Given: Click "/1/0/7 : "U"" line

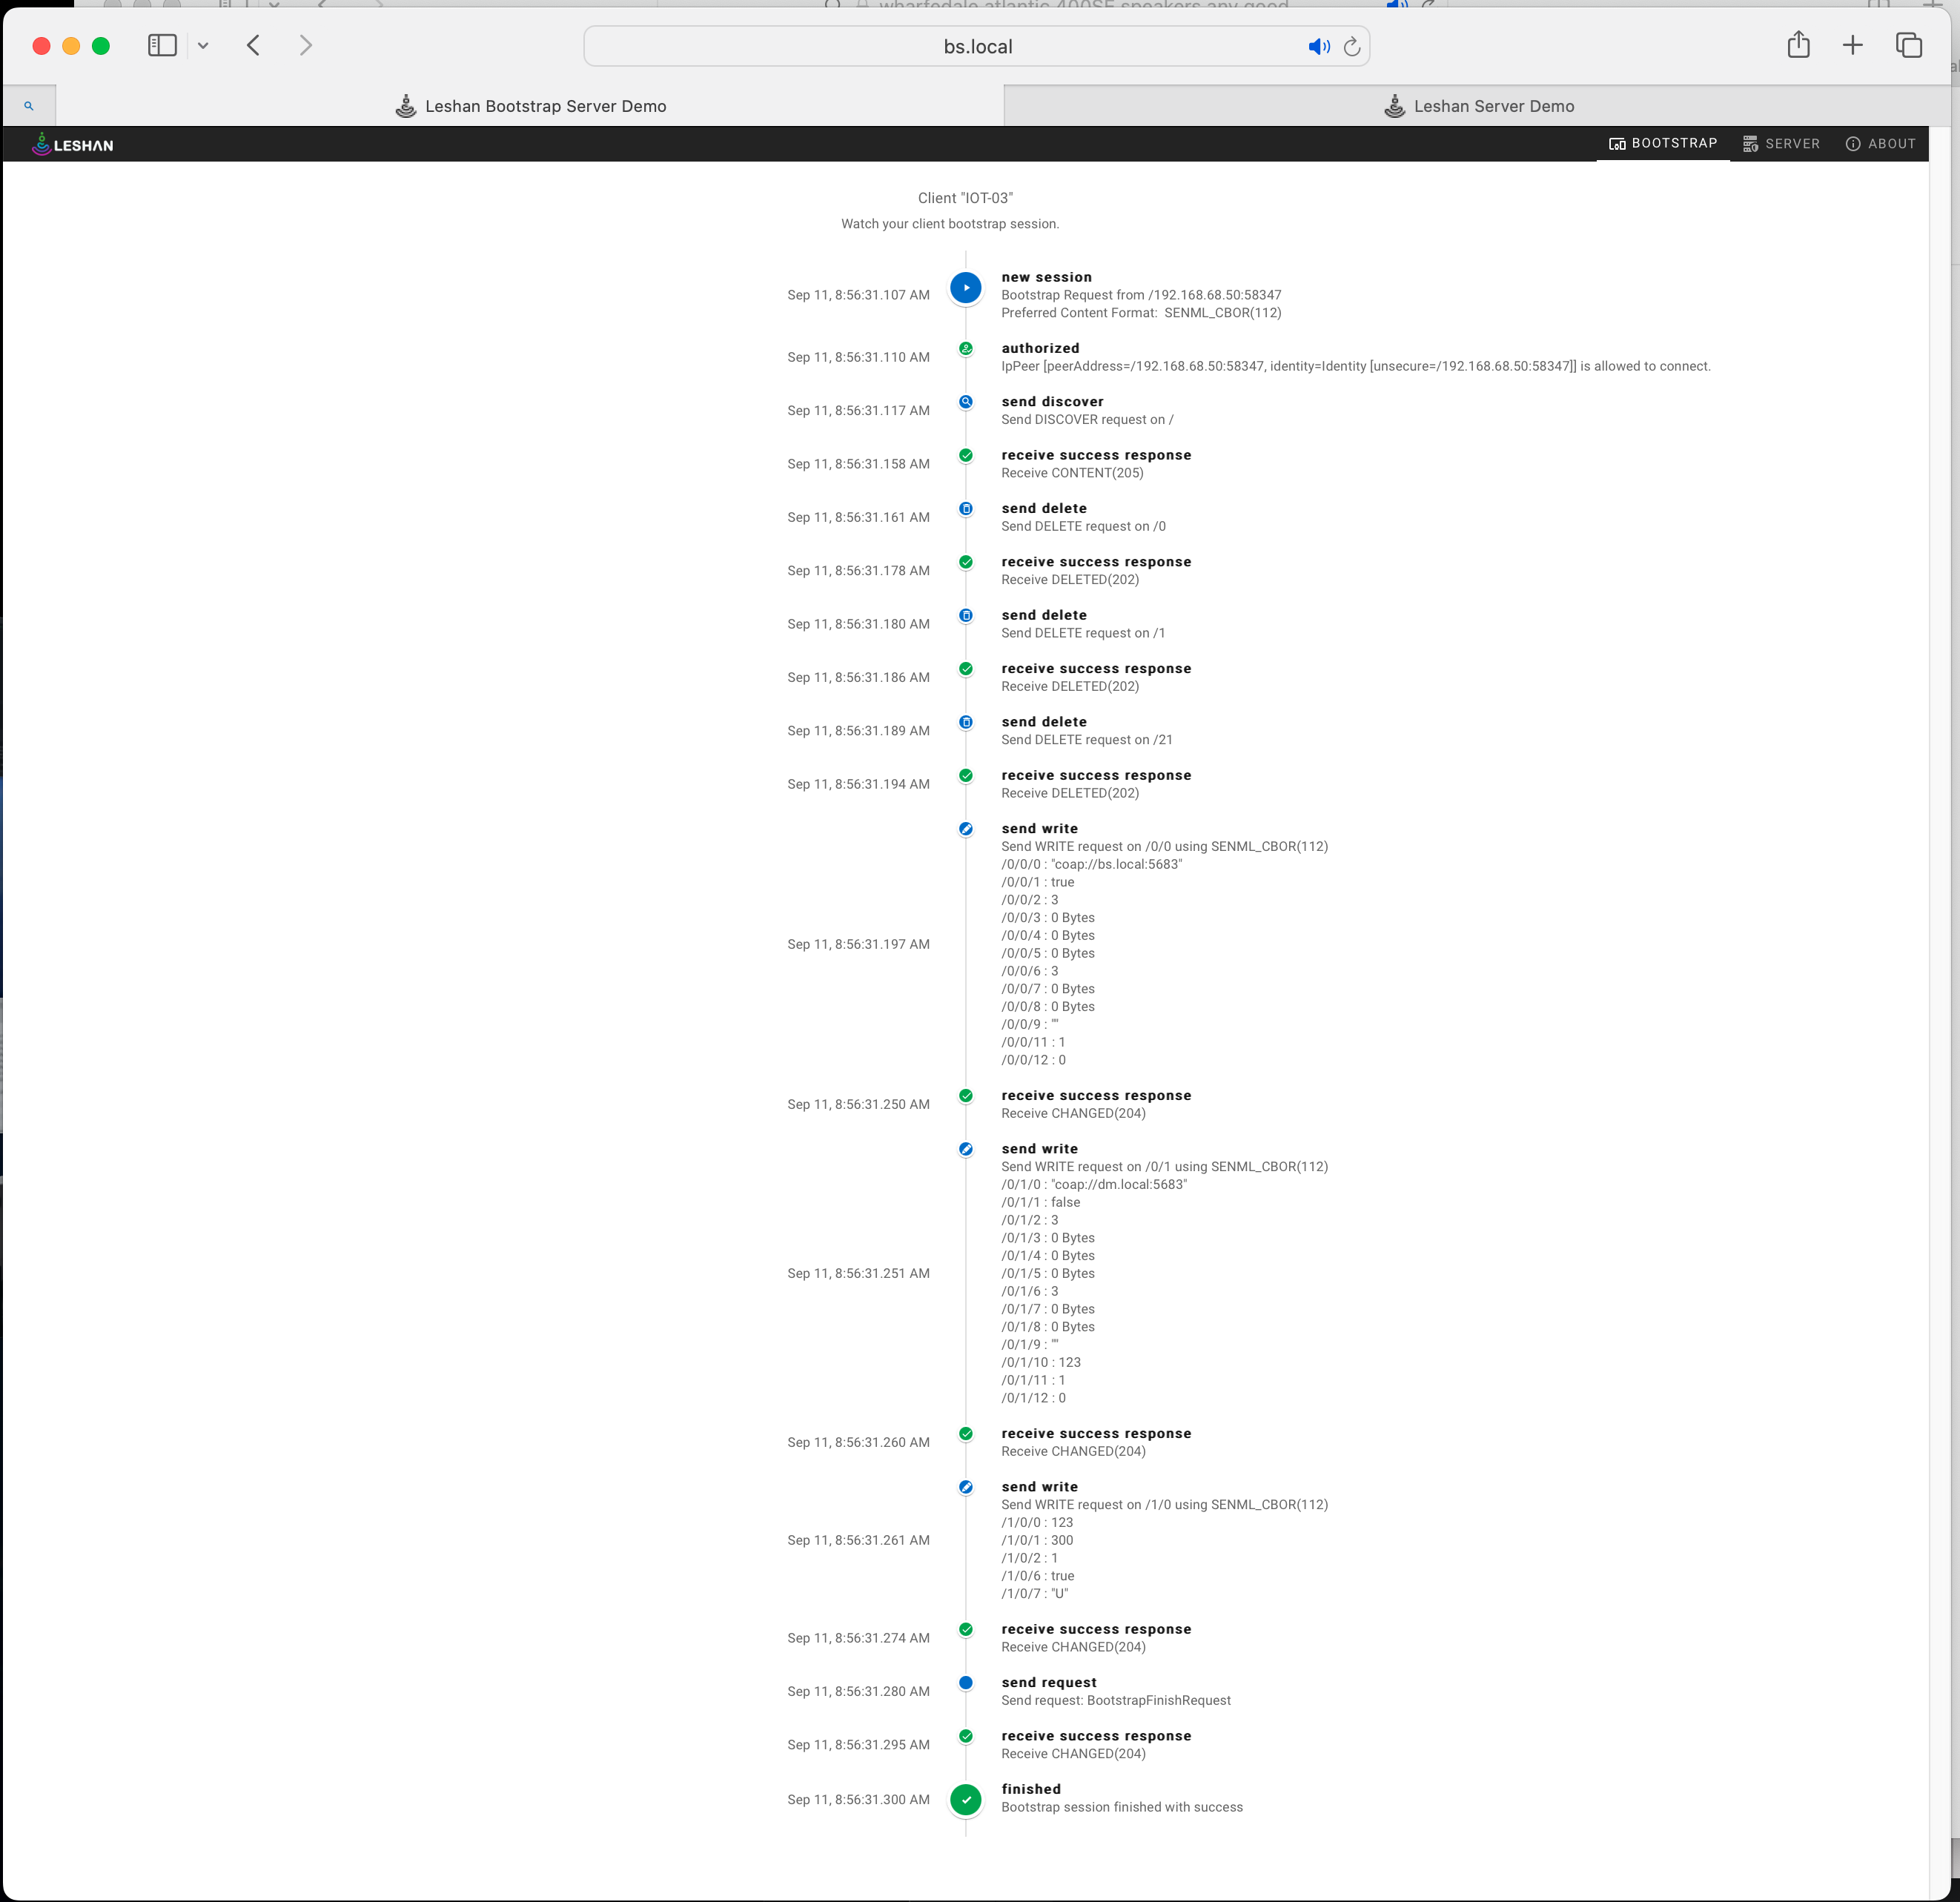Looking at the screenshot, I should click(x=1035, y=1594).
